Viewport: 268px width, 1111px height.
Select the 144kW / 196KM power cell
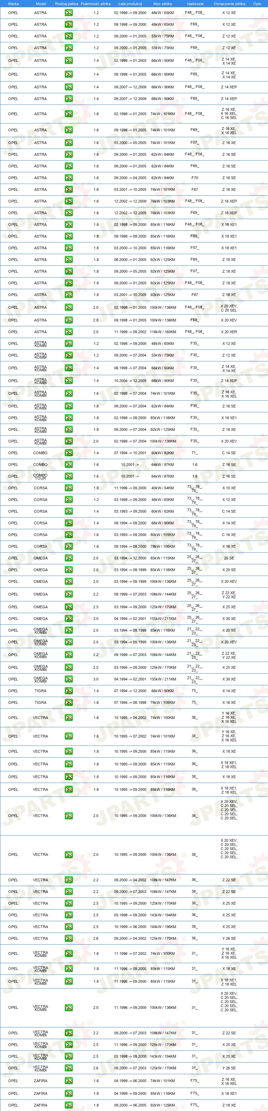point(162,926)
